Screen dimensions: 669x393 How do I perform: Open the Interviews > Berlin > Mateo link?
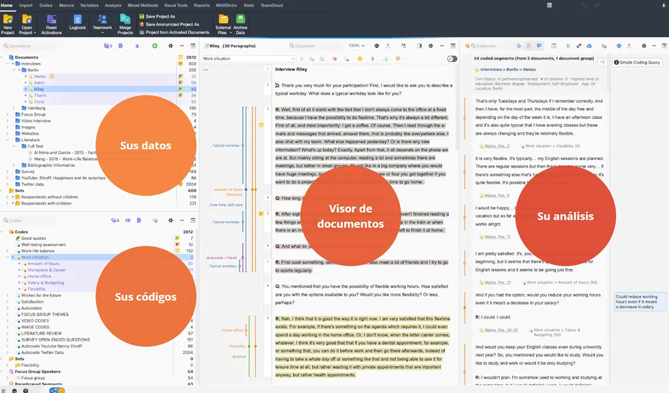tap(508, 69)
